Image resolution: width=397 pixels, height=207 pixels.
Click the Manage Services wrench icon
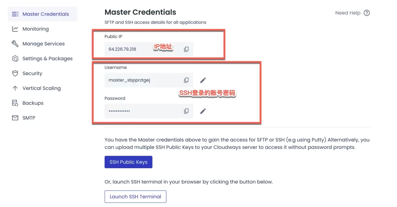coord(15,43)
